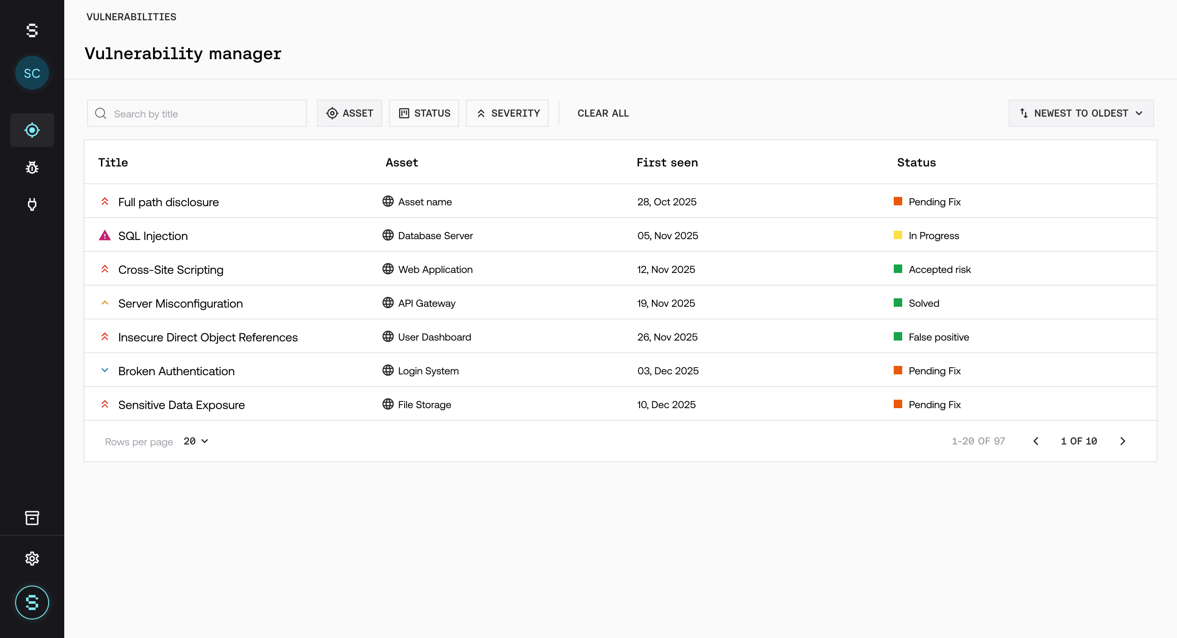Click the bottom circular S profile icon
This screenshot has height=638, width=1177.
click(32, 602)
